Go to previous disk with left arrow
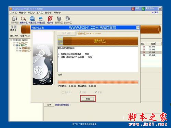The width and height of the screenshot is (171, 128). tap(12, 27)
